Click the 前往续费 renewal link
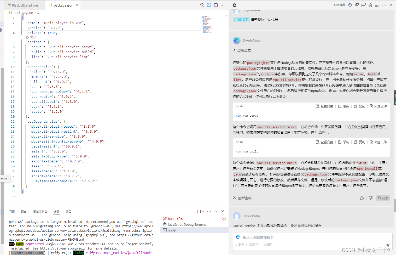The height and width of the screenshot is (255, 396). tap(340, 5)
